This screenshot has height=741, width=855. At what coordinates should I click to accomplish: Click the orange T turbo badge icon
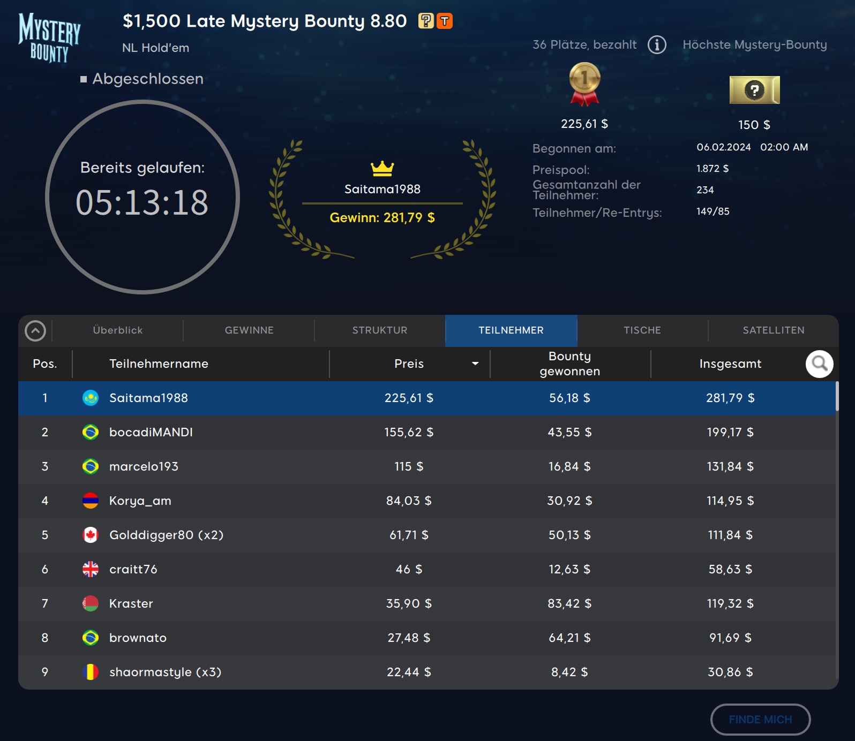[445, 21]
